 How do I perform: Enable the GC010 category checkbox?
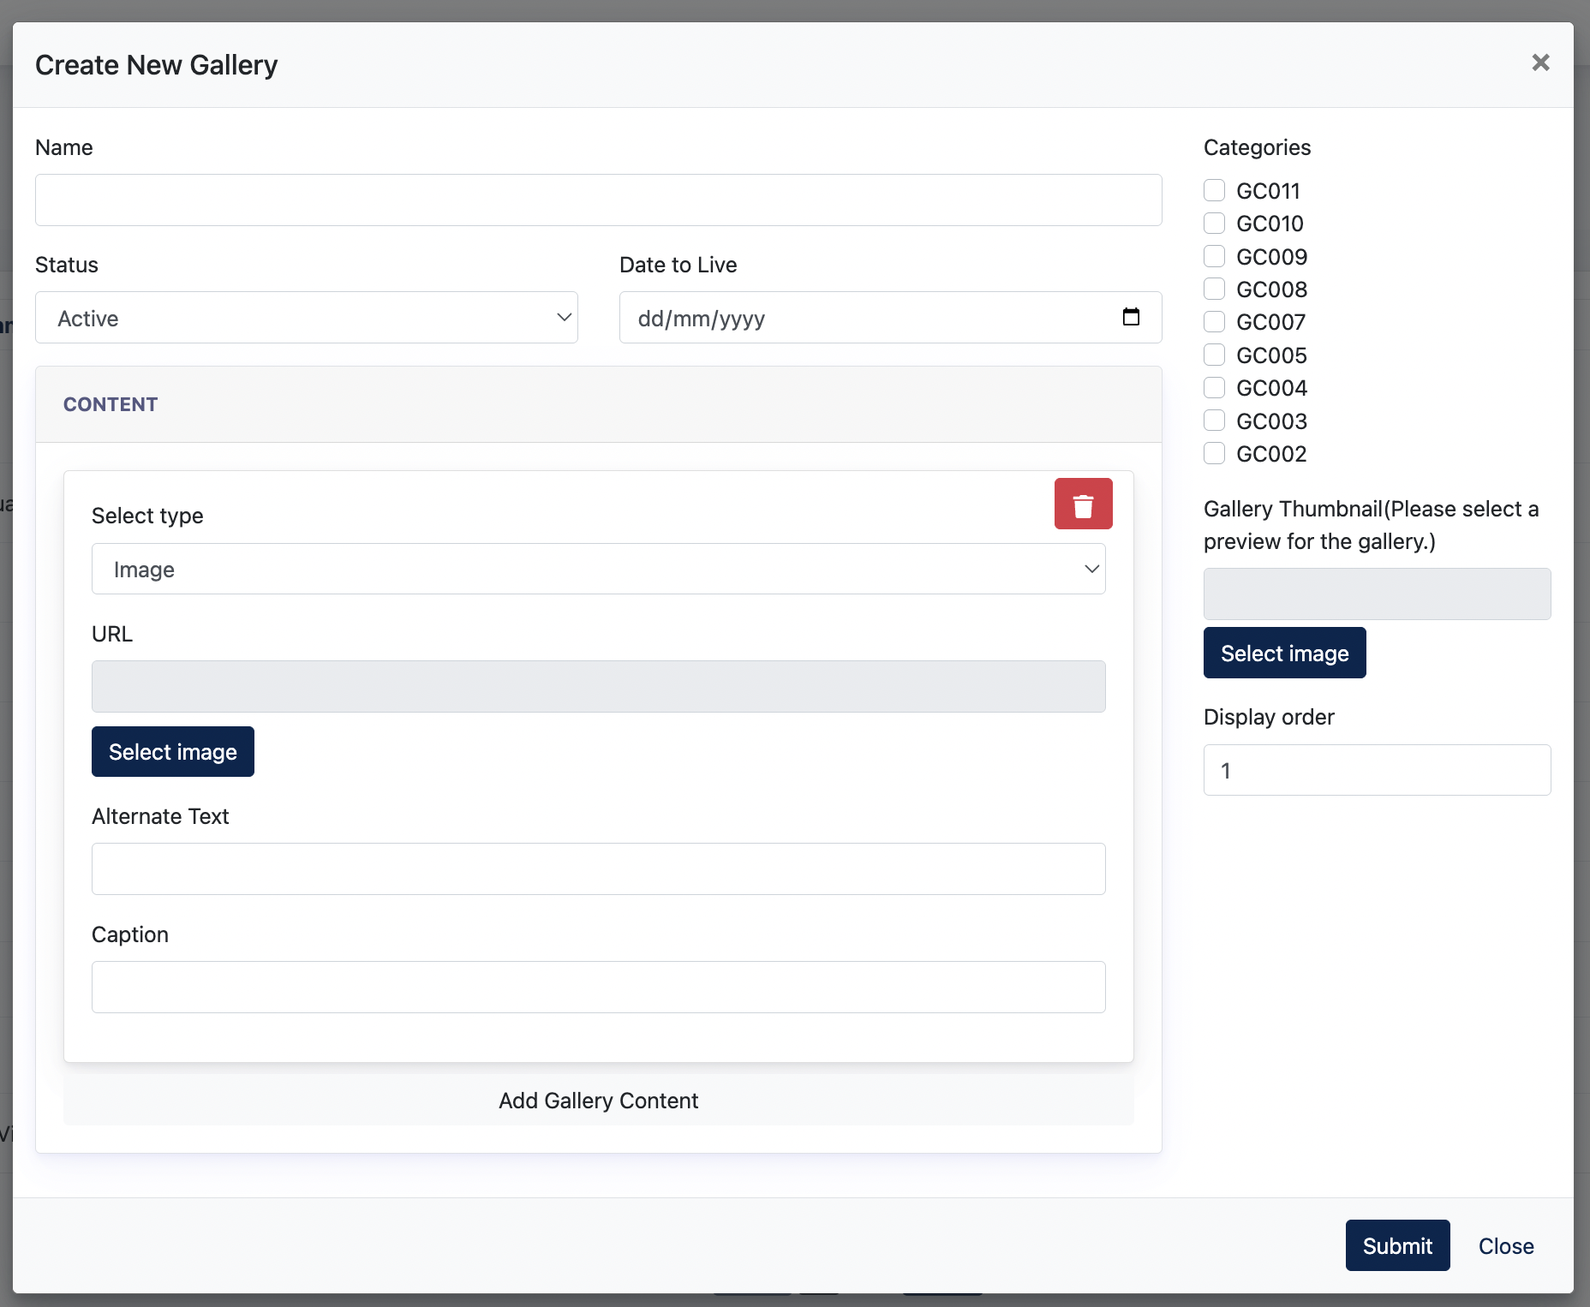click(1214, 223)
